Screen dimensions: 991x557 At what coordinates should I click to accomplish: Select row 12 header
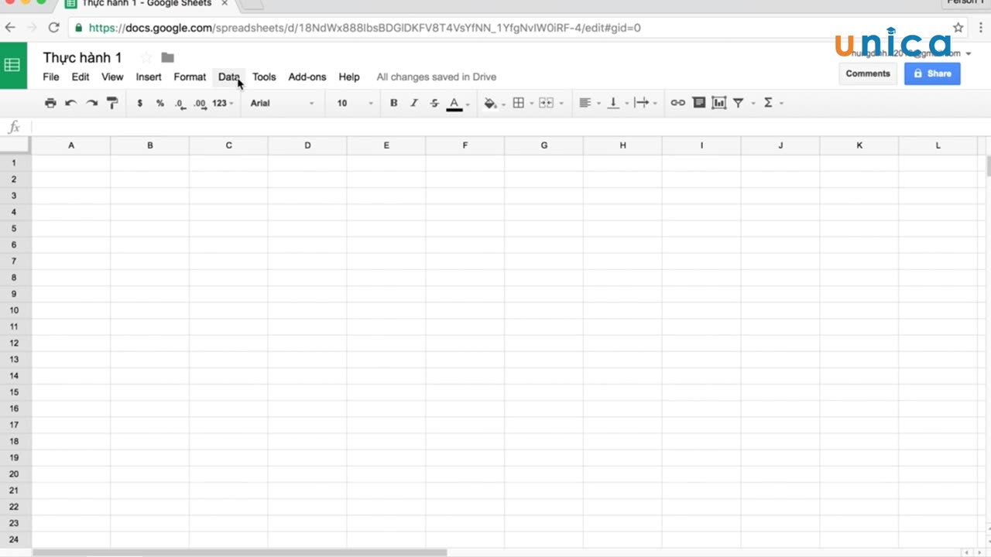tap(14, 343)
